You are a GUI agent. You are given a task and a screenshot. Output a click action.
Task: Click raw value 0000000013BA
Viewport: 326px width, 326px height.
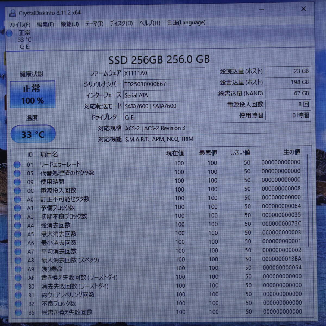click(x=282, y=259)
